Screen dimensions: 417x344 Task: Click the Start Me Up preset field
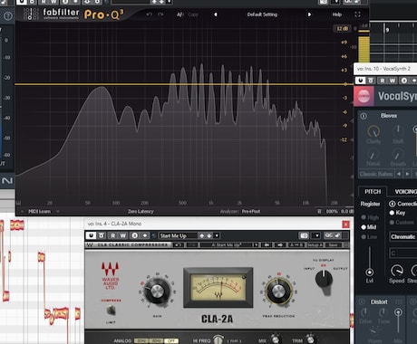179,235
